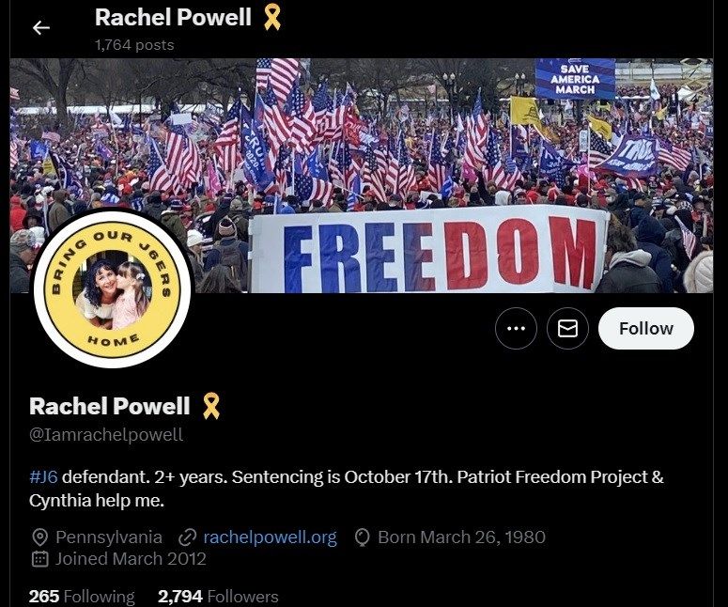
Task: Open the three-dot more options menu
Action: click(516, 328)
